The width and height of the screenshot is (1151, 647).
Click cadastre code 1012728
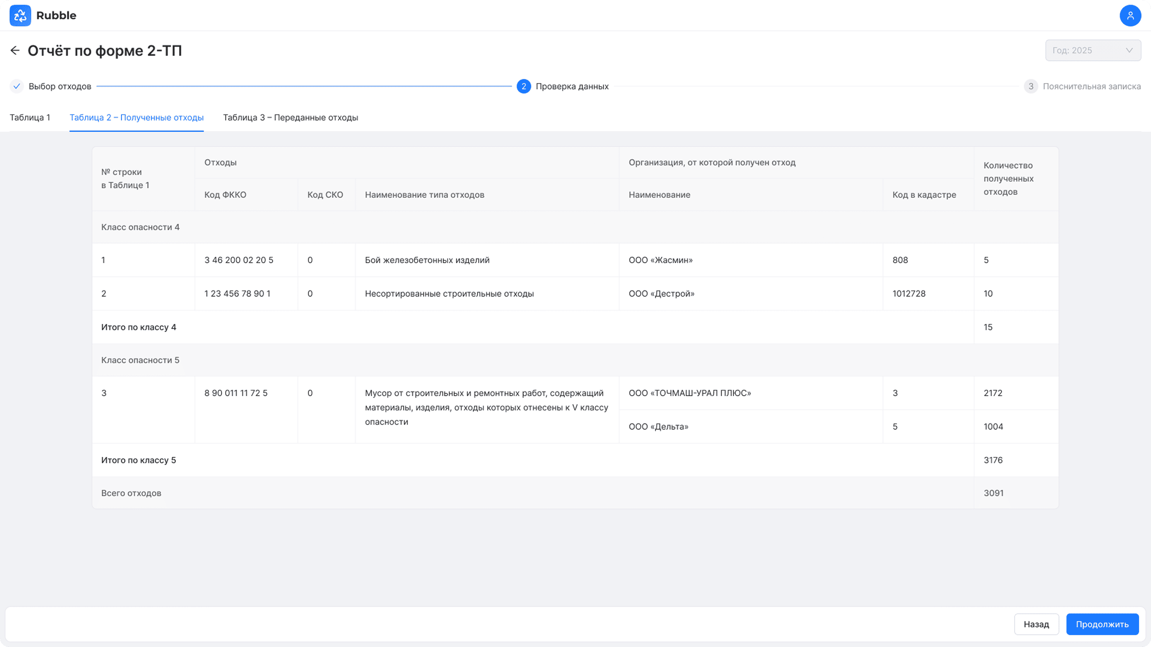coord(909,293)
